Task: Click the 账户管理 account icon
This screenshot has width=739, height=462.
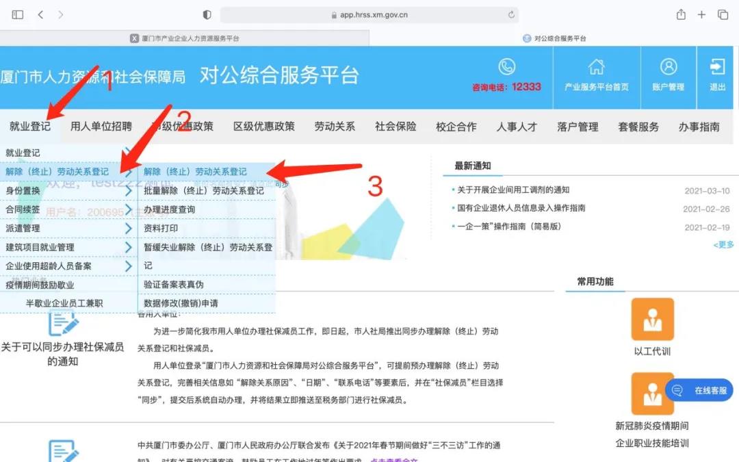Action: 668,67
